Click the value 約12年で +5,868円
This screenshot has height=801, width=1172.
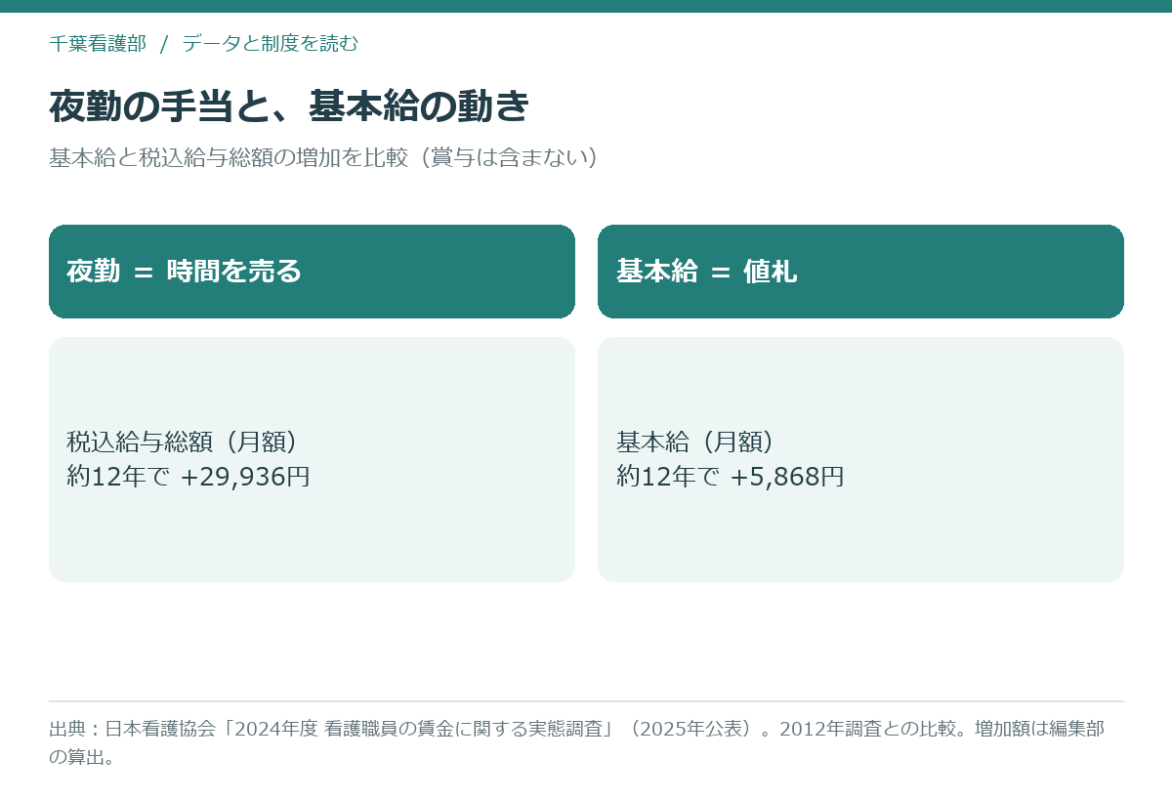coord(730,477)
